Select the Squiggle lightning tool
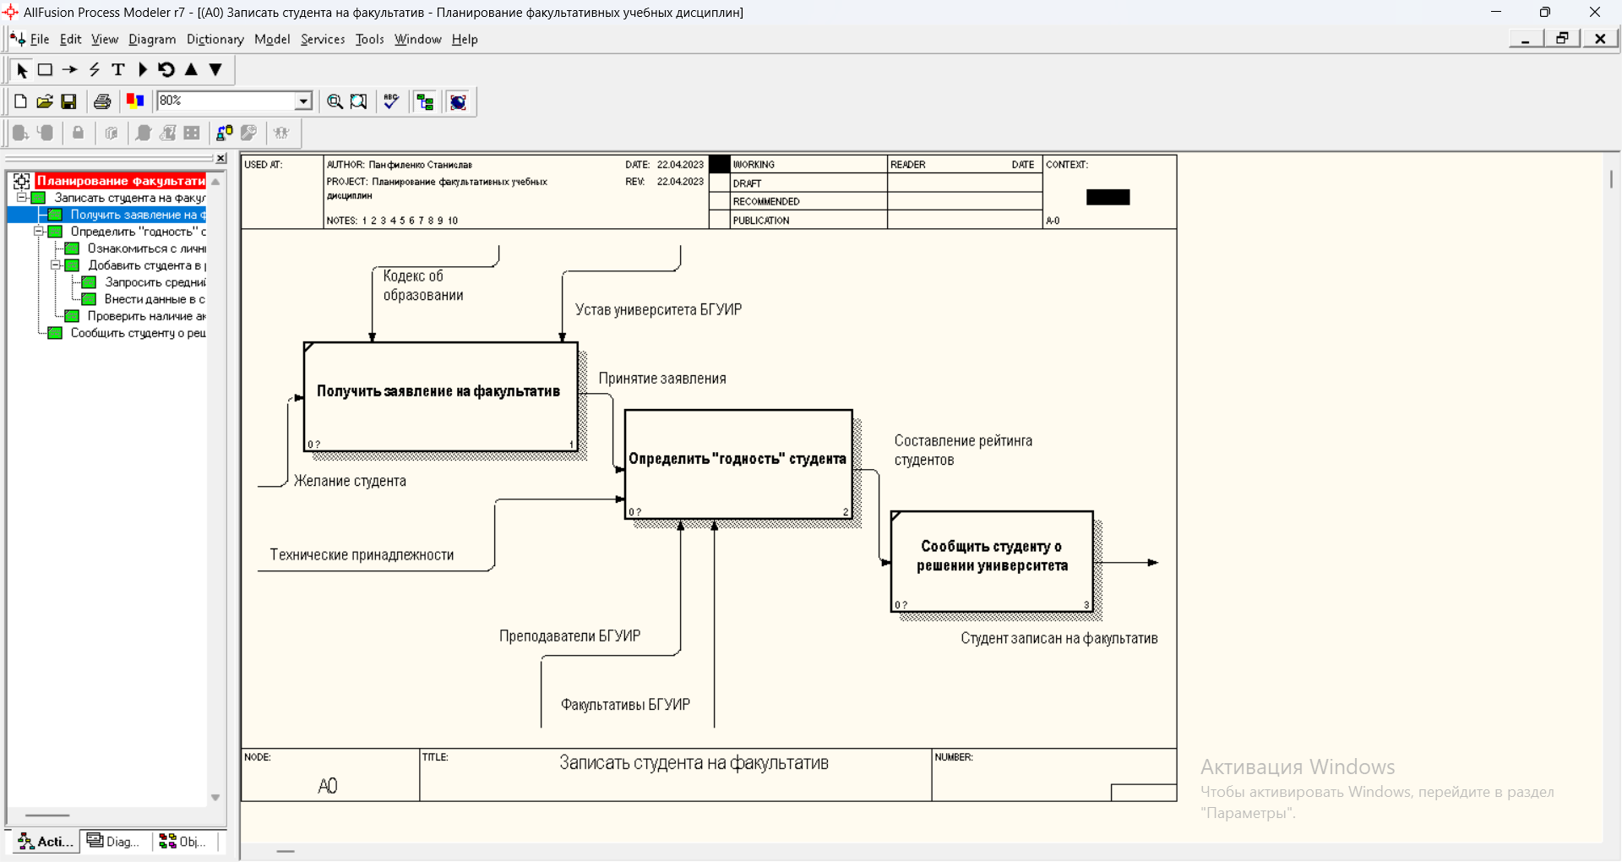 [x=95, y=70]
